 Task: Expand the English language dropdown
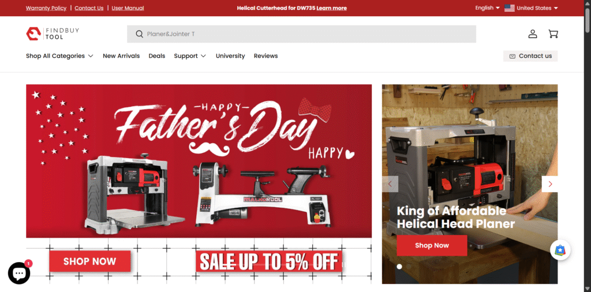coord(487,8)
